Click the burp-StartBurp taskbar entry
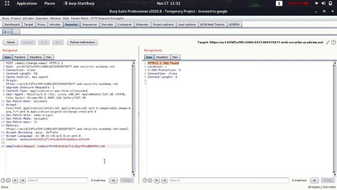This screenshot has height=190, width=337. pos(79,4)
